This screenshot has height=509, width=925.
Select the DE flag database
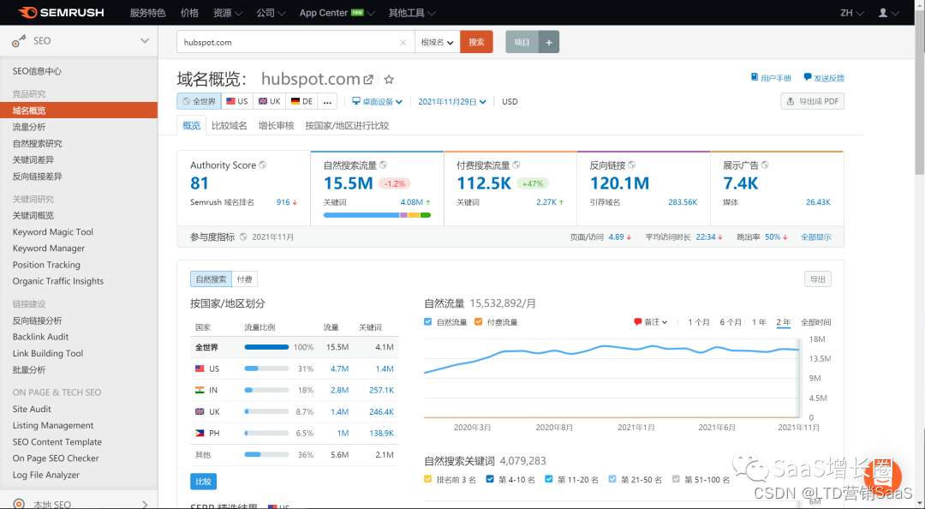[x=301, y=102]
